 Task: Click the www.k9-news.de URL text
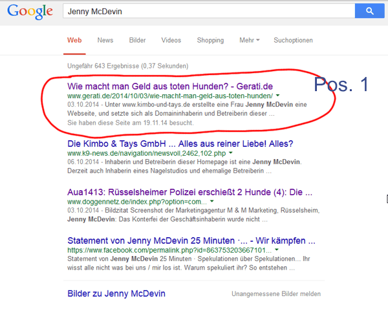point(147,153)
